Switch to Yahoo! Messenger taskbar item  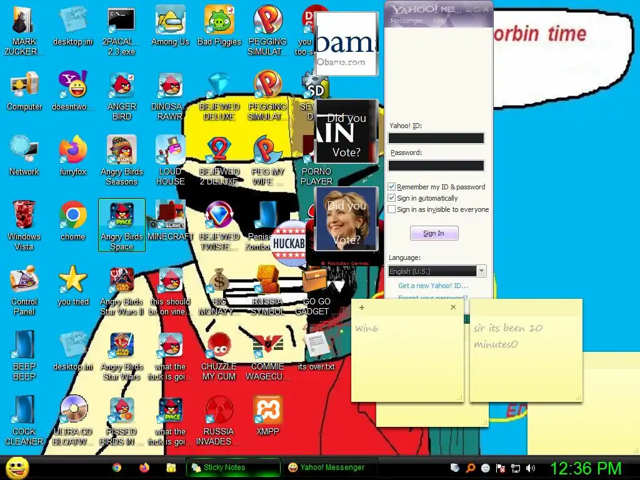tap(330, 467)
